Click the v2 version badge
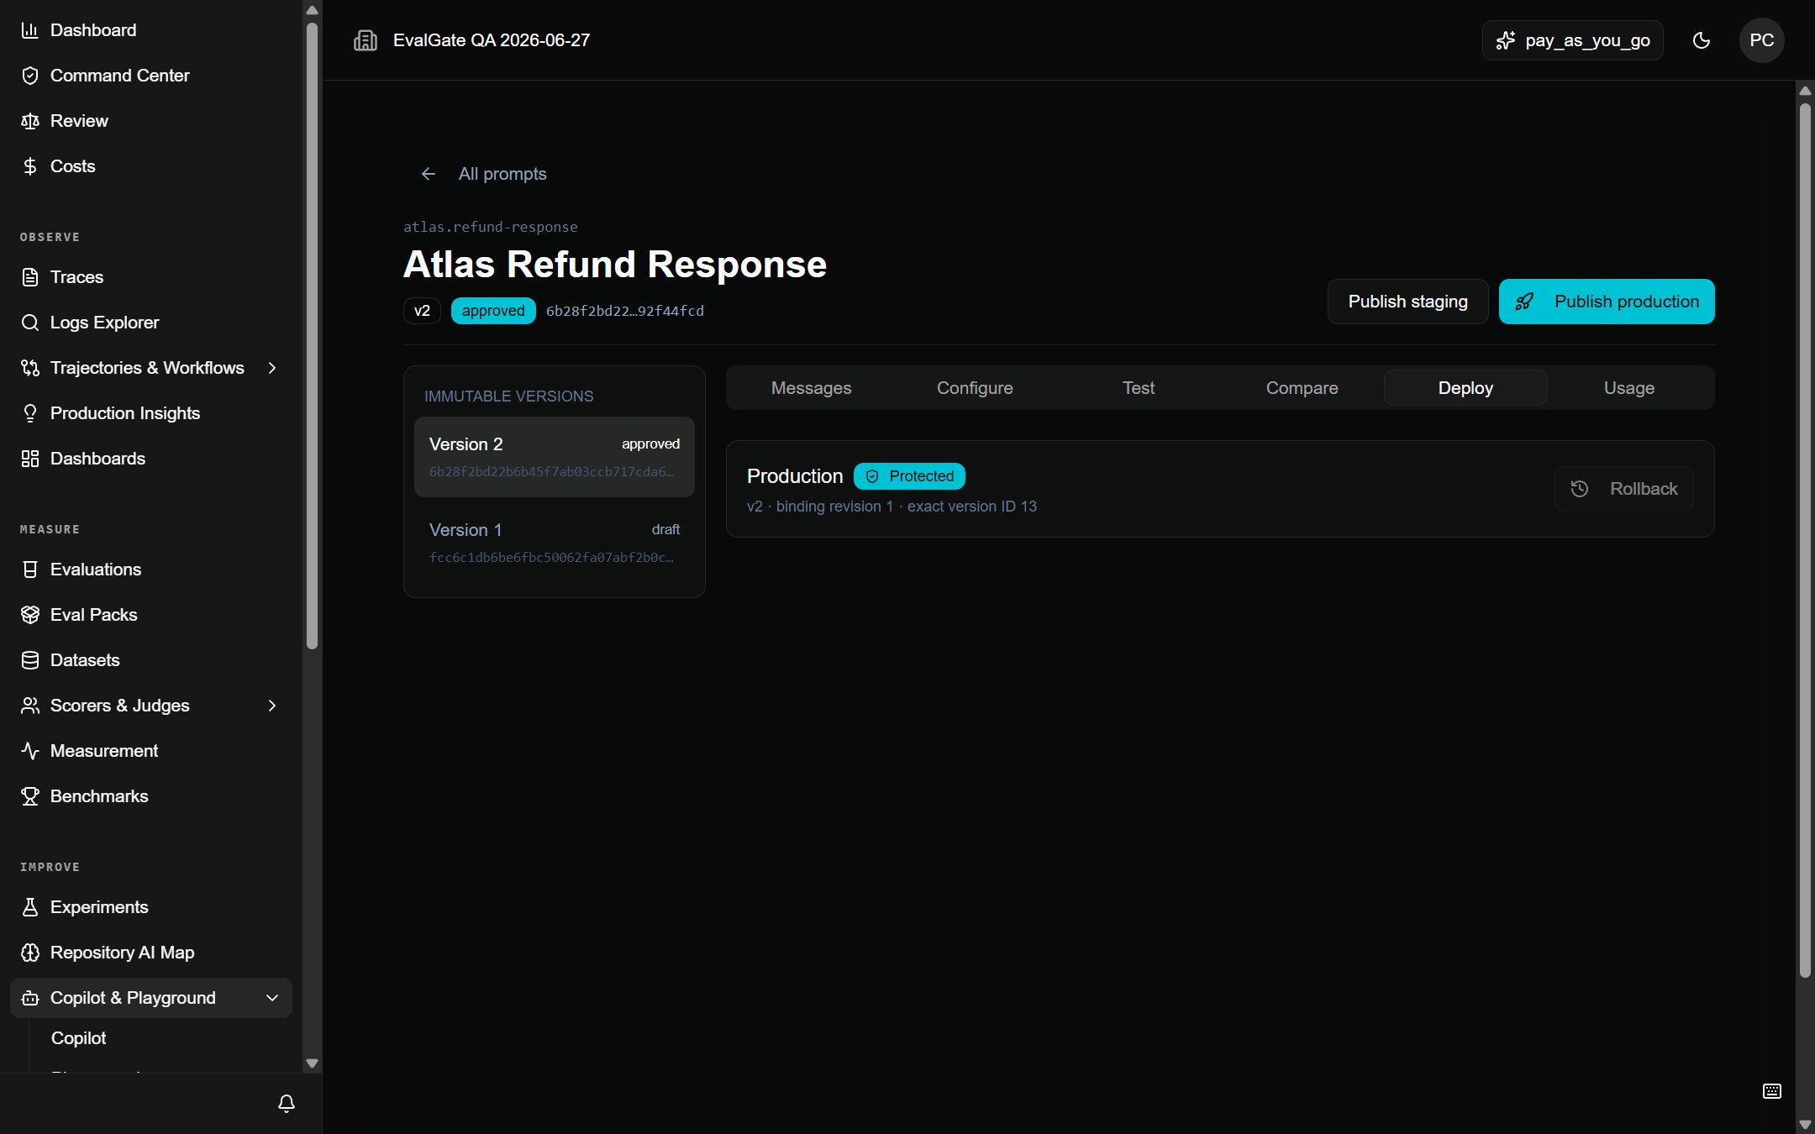Image resolution: width=1815 pixels, height=1134 pixels. (422, 311)
